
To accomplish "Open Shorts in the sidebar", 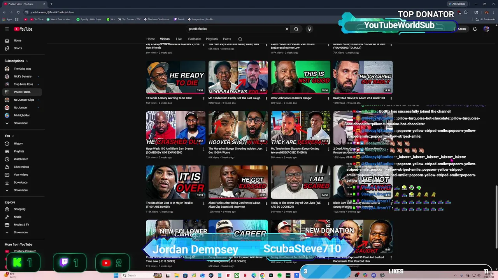I will pyautogui.click(x=22, y=48).
